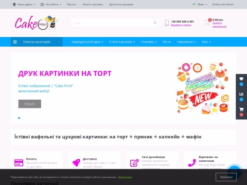This screenshot has height=185, width=247.
Task: Click the header shopping cart icon
Action: [x=207, y=23]
